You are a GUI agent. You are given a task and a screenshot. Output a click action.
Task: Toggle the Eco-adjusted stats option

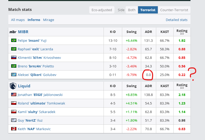(x=102, y=10)
